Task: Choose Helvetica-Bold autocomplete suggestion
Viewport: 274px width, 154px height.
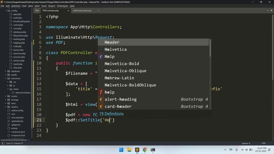Action: tap(153, 64)
